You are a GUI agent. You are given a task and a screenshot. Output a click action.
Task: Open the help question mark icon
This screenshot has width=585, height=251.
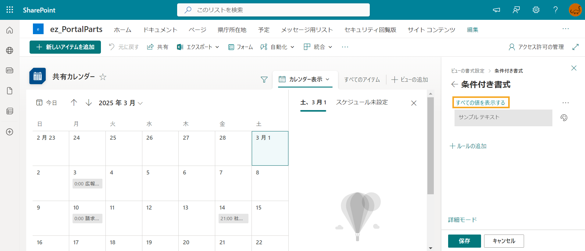point(555,10)
